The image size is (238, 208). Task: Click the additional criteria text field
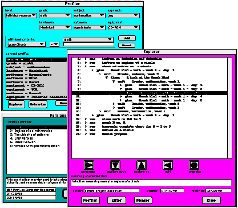(88, 44)
